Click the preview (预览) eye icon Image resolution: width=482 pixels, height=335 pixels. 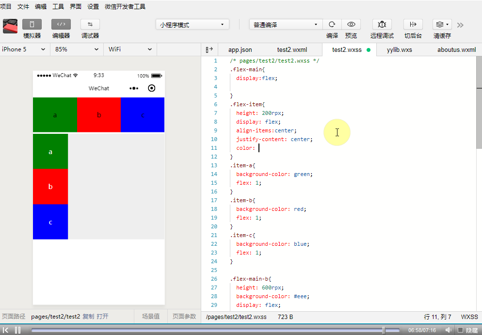(x=351, y=24)
